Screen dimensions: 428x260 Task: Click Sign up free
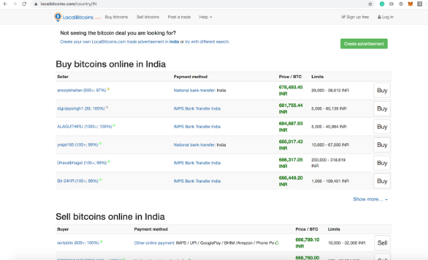[x=355, y=17]
